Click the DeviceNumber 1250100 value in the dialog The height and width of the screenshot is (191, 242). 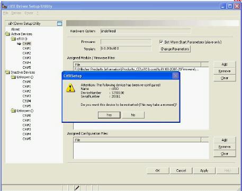coord(118,93)
